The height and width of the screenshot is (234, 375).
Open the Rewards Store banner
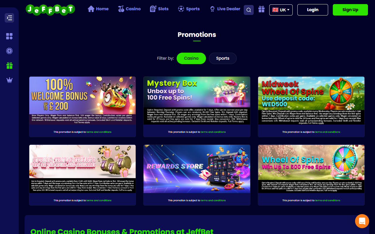(197, 169)
